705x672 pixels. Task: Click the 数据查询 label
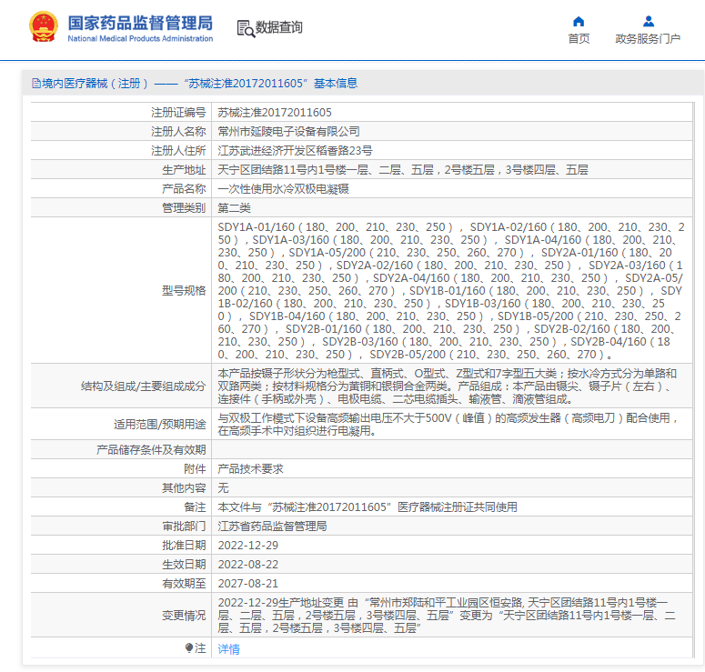click(278, 27)
